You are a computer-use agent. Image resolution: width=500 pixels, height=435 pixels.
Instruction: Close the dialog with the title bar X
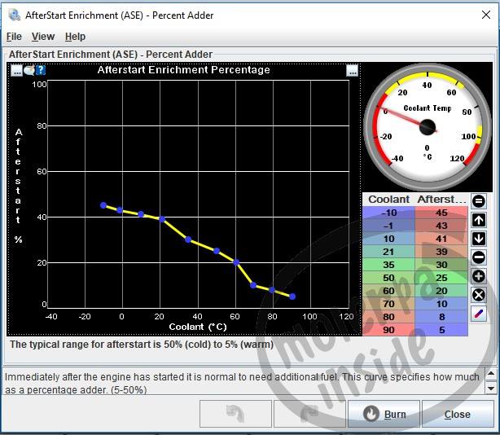click(486, 15)
